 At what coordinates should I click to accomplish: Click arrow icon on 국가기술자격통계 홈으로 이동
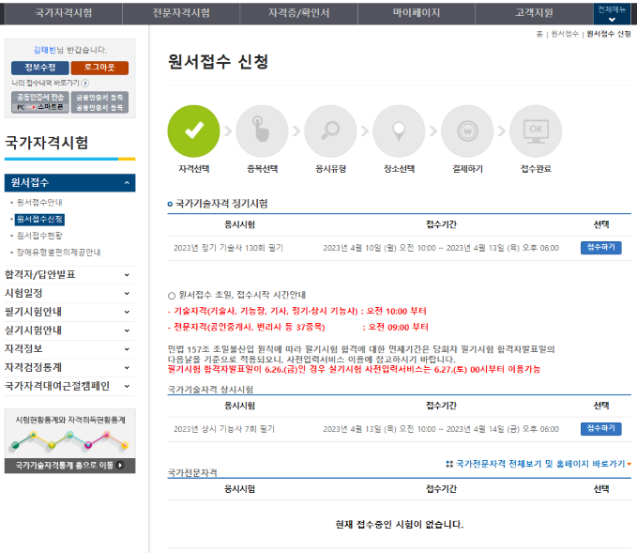(x=120, y=465)
